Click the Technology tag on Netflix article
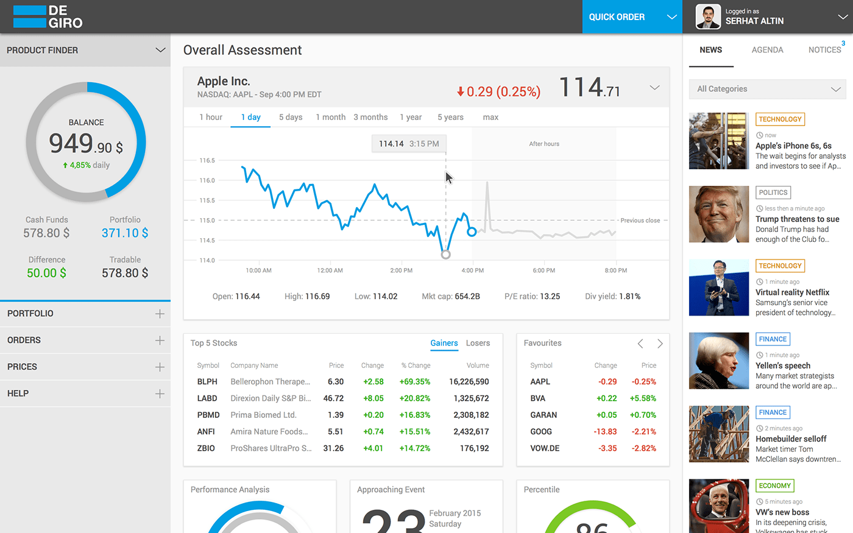 point(780,266)
